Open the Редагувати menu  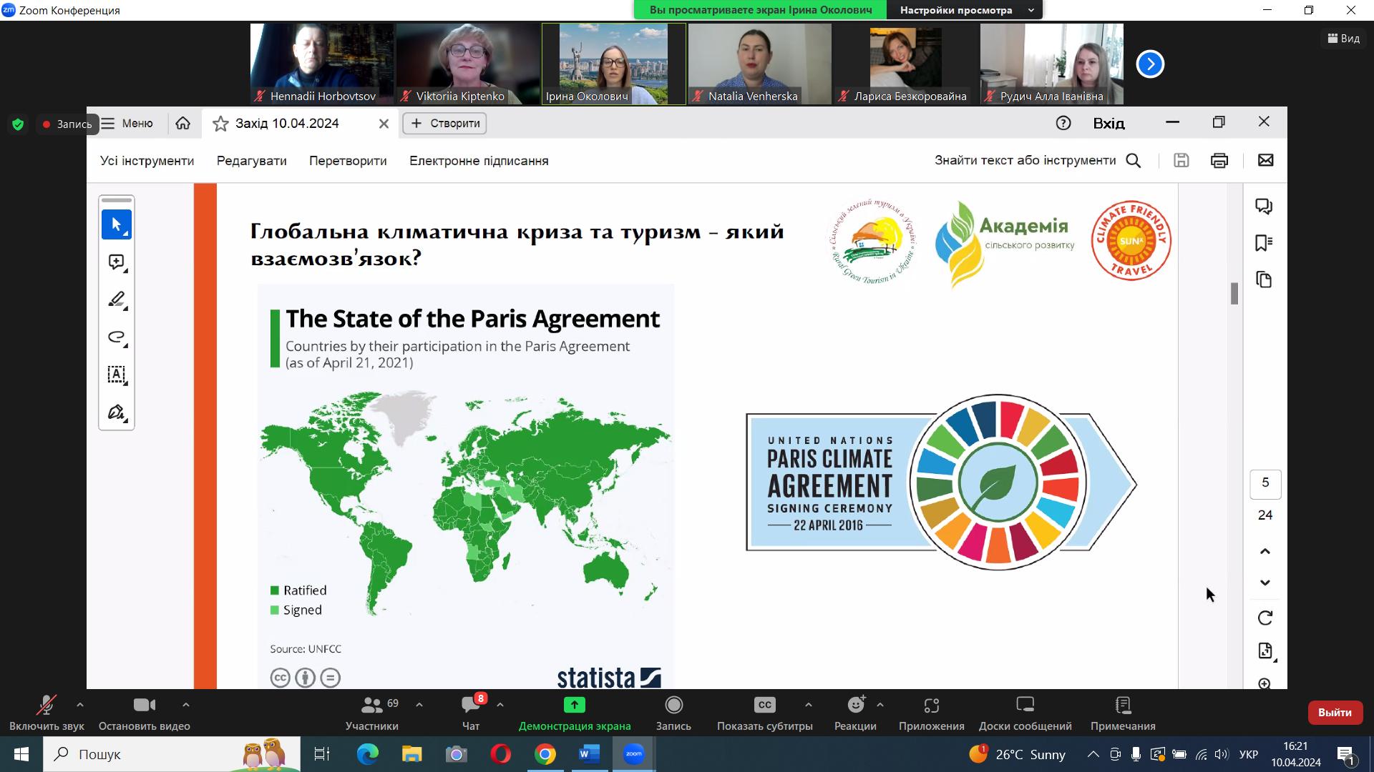click(251, 161)
